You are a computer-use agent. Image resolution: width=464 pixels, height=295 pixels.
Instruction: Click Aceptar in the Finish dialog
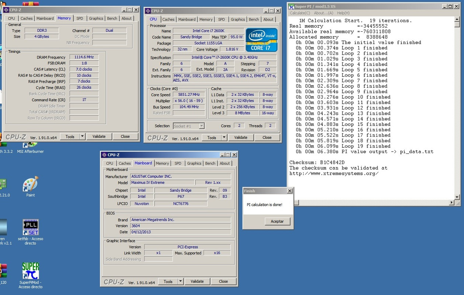278,221
